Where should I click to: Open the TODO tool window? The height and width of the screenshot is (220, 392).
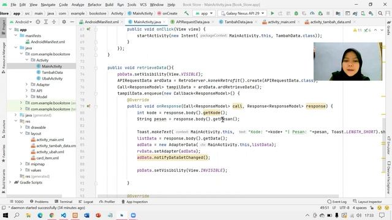click(x=17, y=202)
